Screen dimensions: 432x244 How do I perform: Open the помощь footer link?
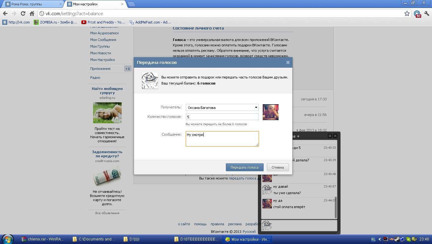click(200, 224)
